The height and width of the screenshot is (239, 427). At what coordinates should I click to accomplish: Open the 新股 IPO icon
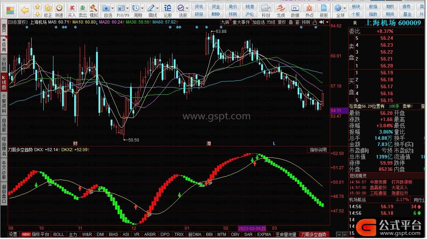(x=324, y=11)
